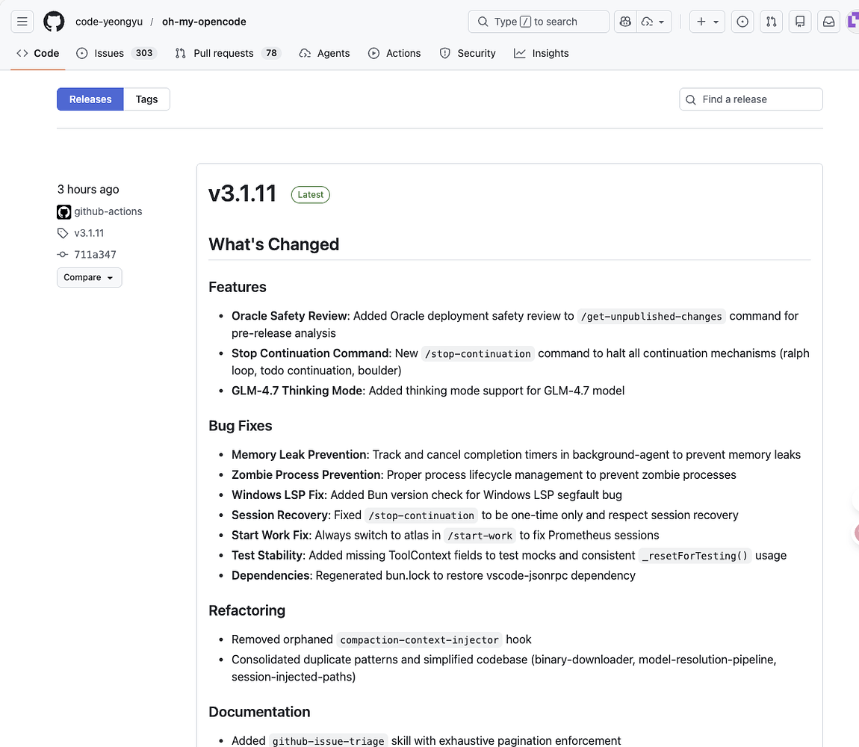Click the Memory Leak Prevention bullet text

click(516, 455)
